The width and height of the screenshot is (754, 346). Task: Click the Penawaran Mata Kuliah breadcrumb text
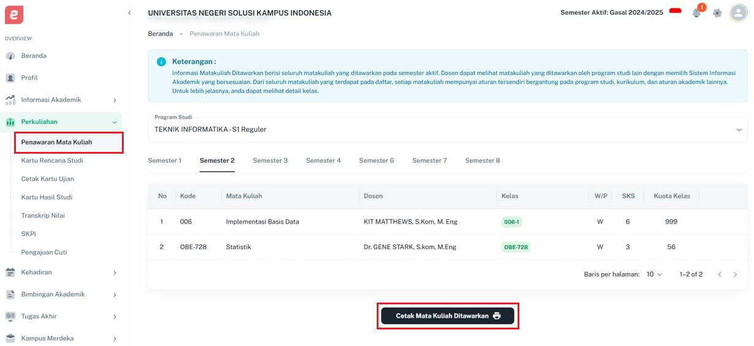[x=224, y=34]
